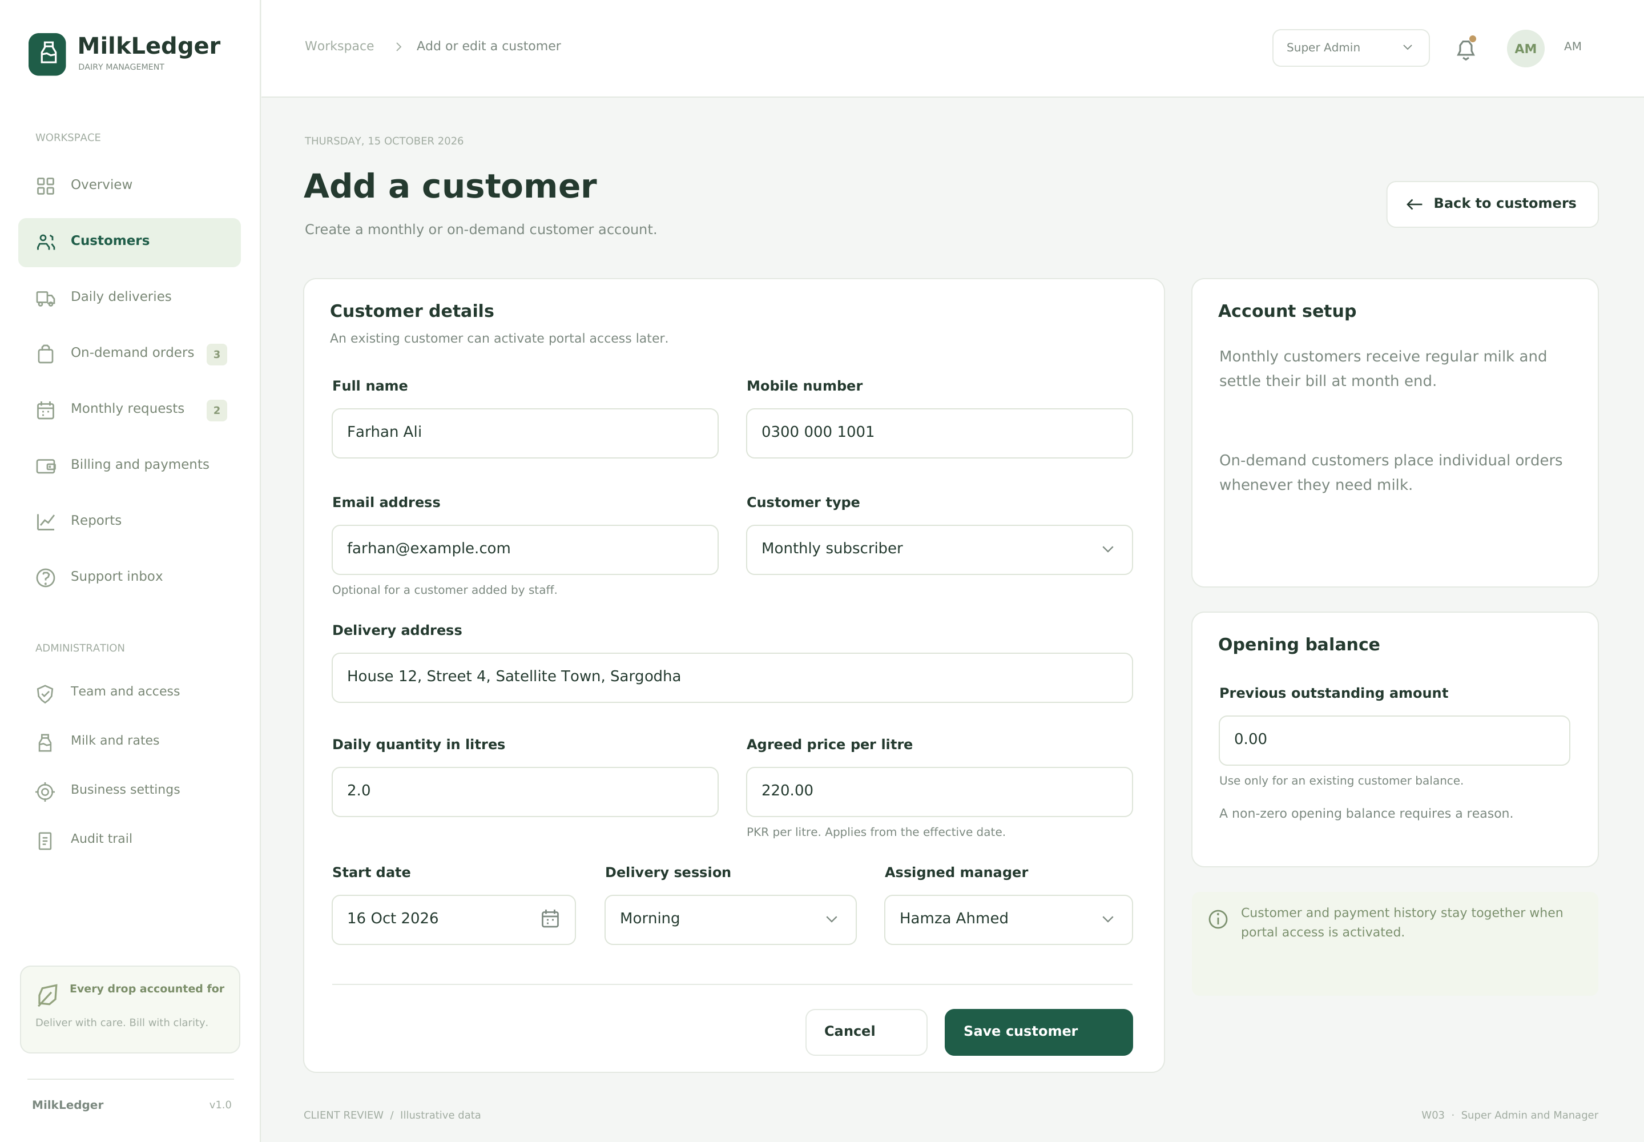Click the Billing and payments wallet icon
This screenshot has width=1644, height=1142.
click(x=46, y=466)
